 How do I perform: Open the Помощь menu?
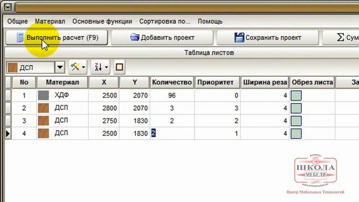pos(210,21)
